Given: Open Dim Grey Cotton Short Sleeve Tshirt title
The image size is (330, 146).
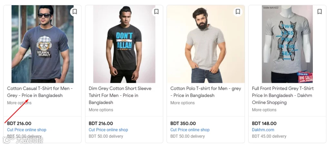Looking at the screenshot, I should [x=120, y=95].
